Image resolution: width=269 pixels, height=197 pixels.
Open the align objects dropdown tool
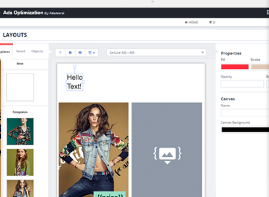(92, 53)
